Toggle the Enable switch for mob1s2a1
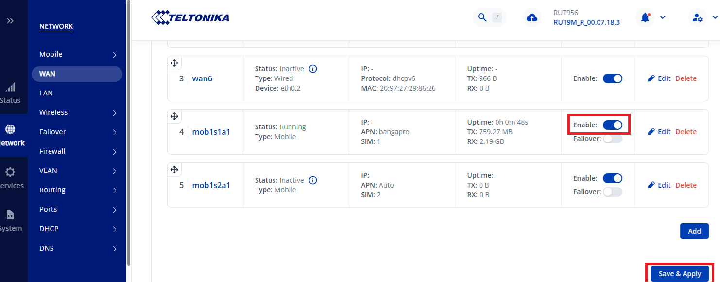Image resolution: width=720 pixels, height=282 pixels. click(612, 178)
